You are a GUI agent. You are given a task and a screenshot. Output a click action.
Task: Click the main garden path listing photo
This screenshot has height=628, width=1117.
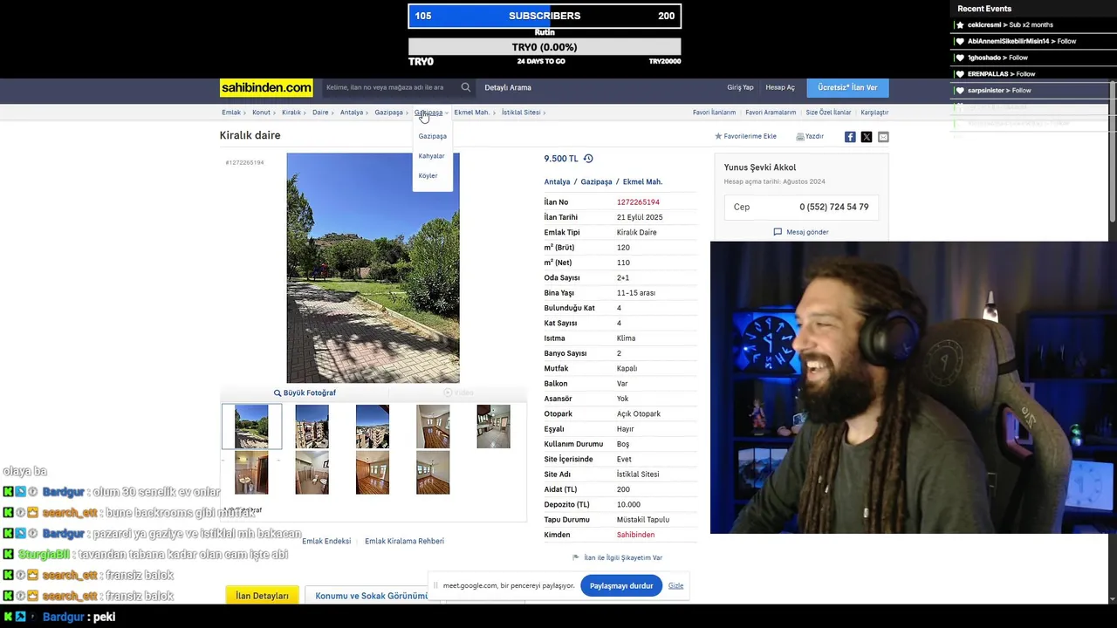tap(373, 268)
